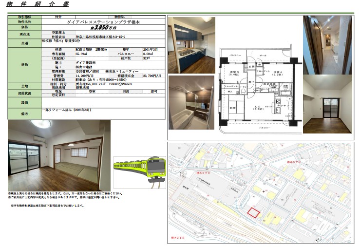Click the red property outline on map

pyautogui.click(x=253, y=212)
